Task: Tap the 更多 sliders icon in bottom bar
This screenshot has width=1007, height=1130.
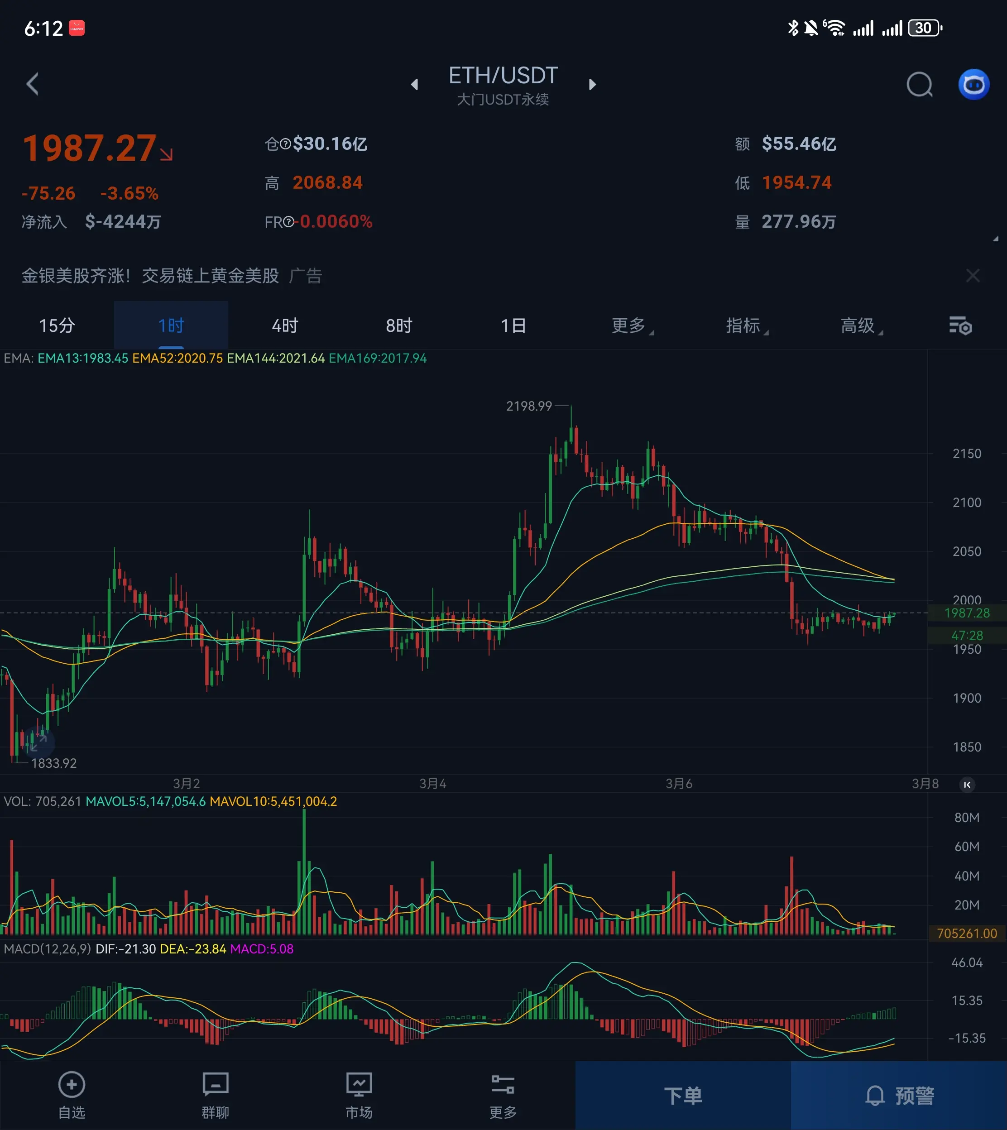Action: click(x=503, y=1085)
